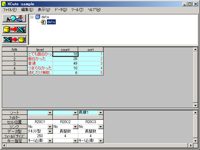The width and height of the screenshot is (200, 150).
Task: Collapse the root data tree node
Action: [32, 17]
